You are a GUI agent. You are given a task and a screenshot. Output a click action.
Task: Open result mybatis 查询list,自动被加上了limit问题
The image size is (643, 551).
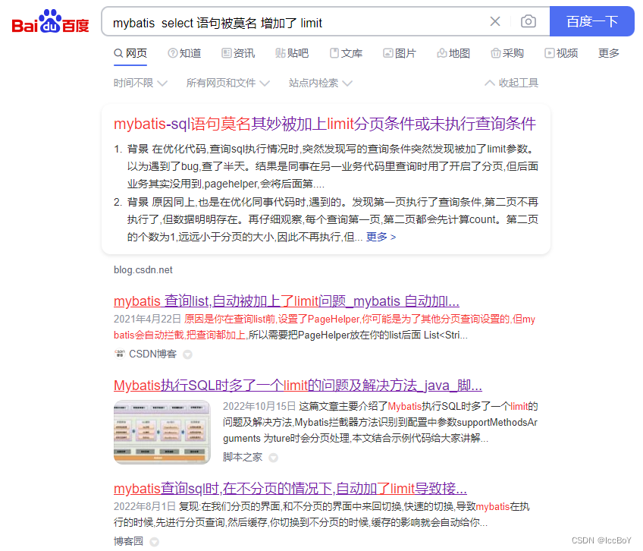pyautogui.click(x=286, y=301)
